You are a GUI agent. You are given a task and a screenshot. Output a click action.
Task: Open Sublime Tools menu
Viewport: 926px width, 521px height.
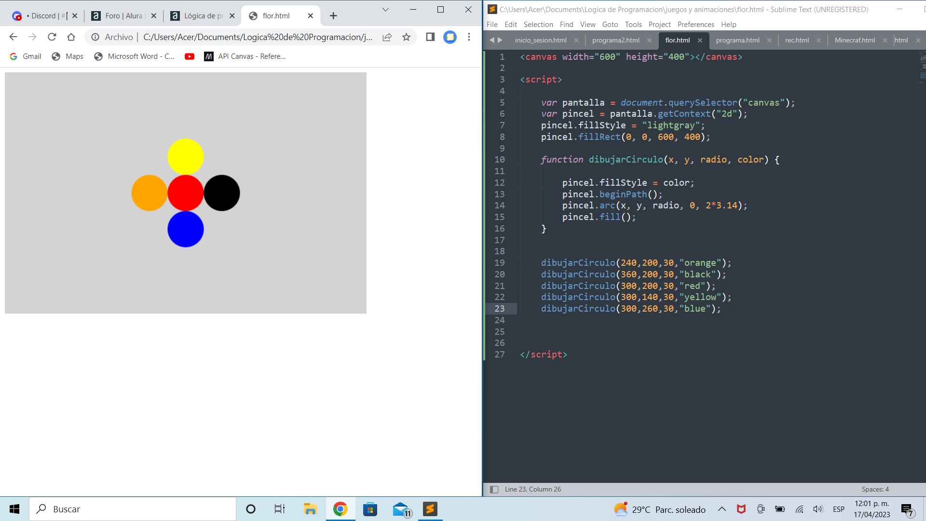click(633, 25)
